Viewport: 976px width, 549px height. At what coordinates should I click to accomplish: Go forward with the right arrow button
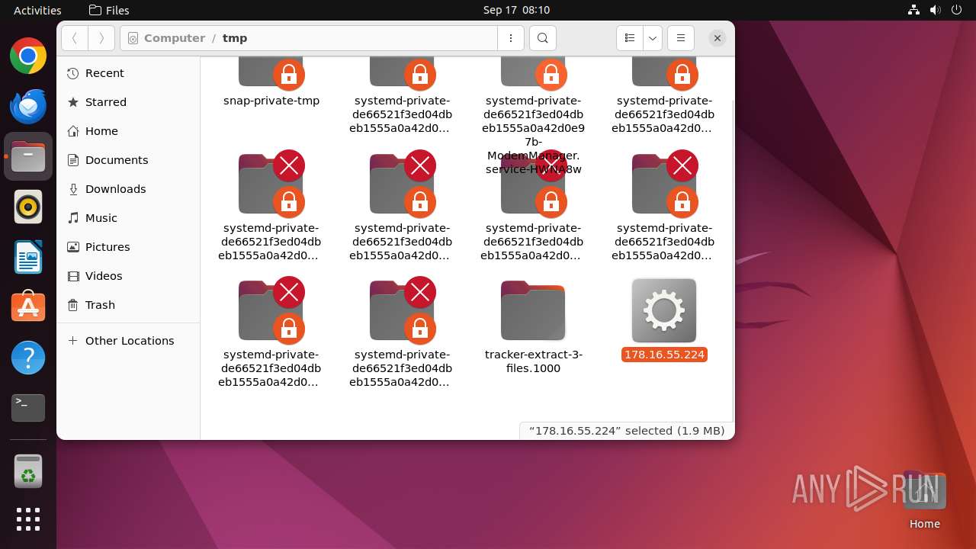coord(101,38)
